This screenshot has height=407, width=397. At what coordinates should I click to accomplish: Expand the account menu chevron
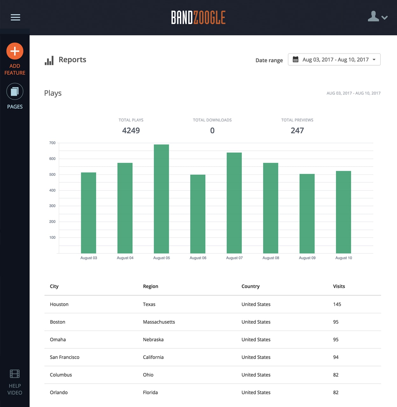point(385,18)
